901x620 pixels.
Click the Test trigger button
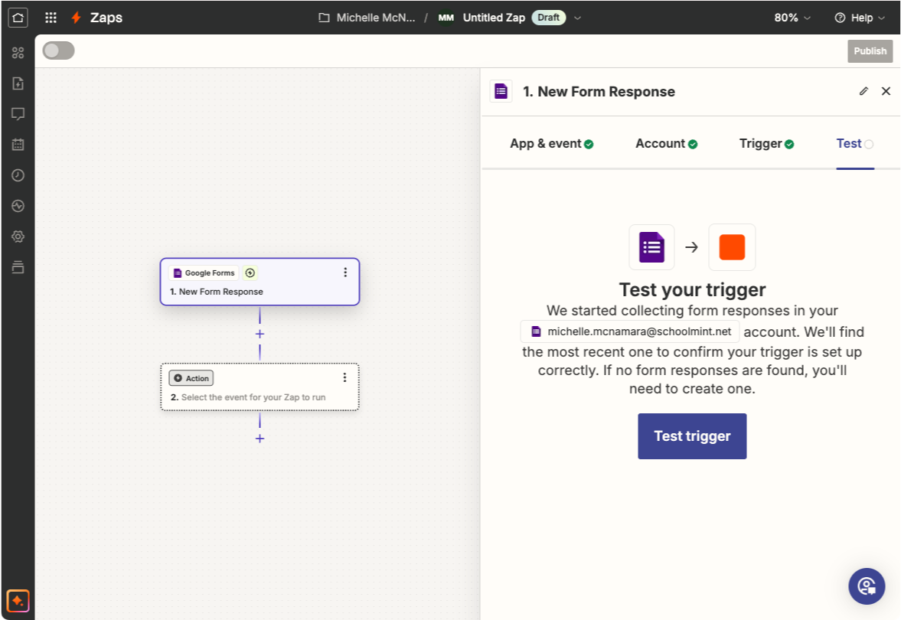coord(692,436)
